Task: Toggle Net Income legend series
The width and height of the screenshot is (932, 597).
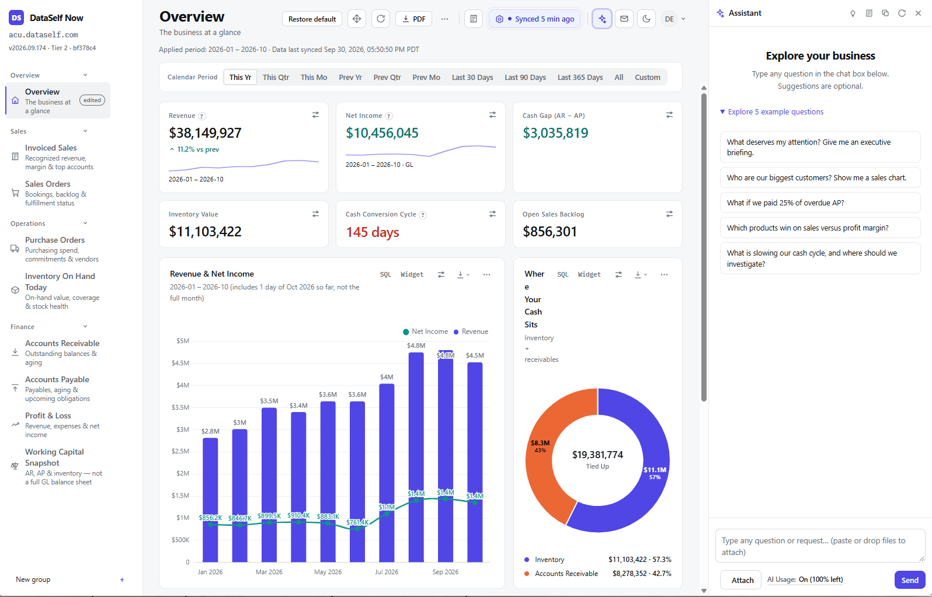Action: pos(425,331)
